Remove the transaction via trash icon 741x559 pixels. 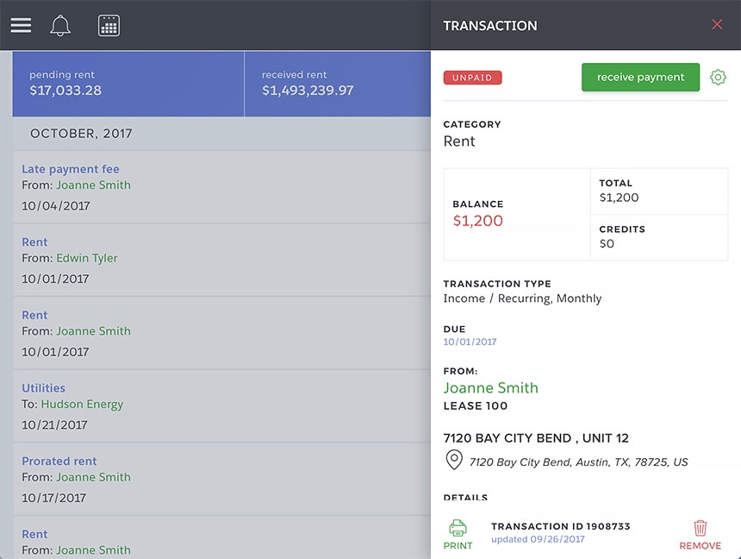coord(700,536)
